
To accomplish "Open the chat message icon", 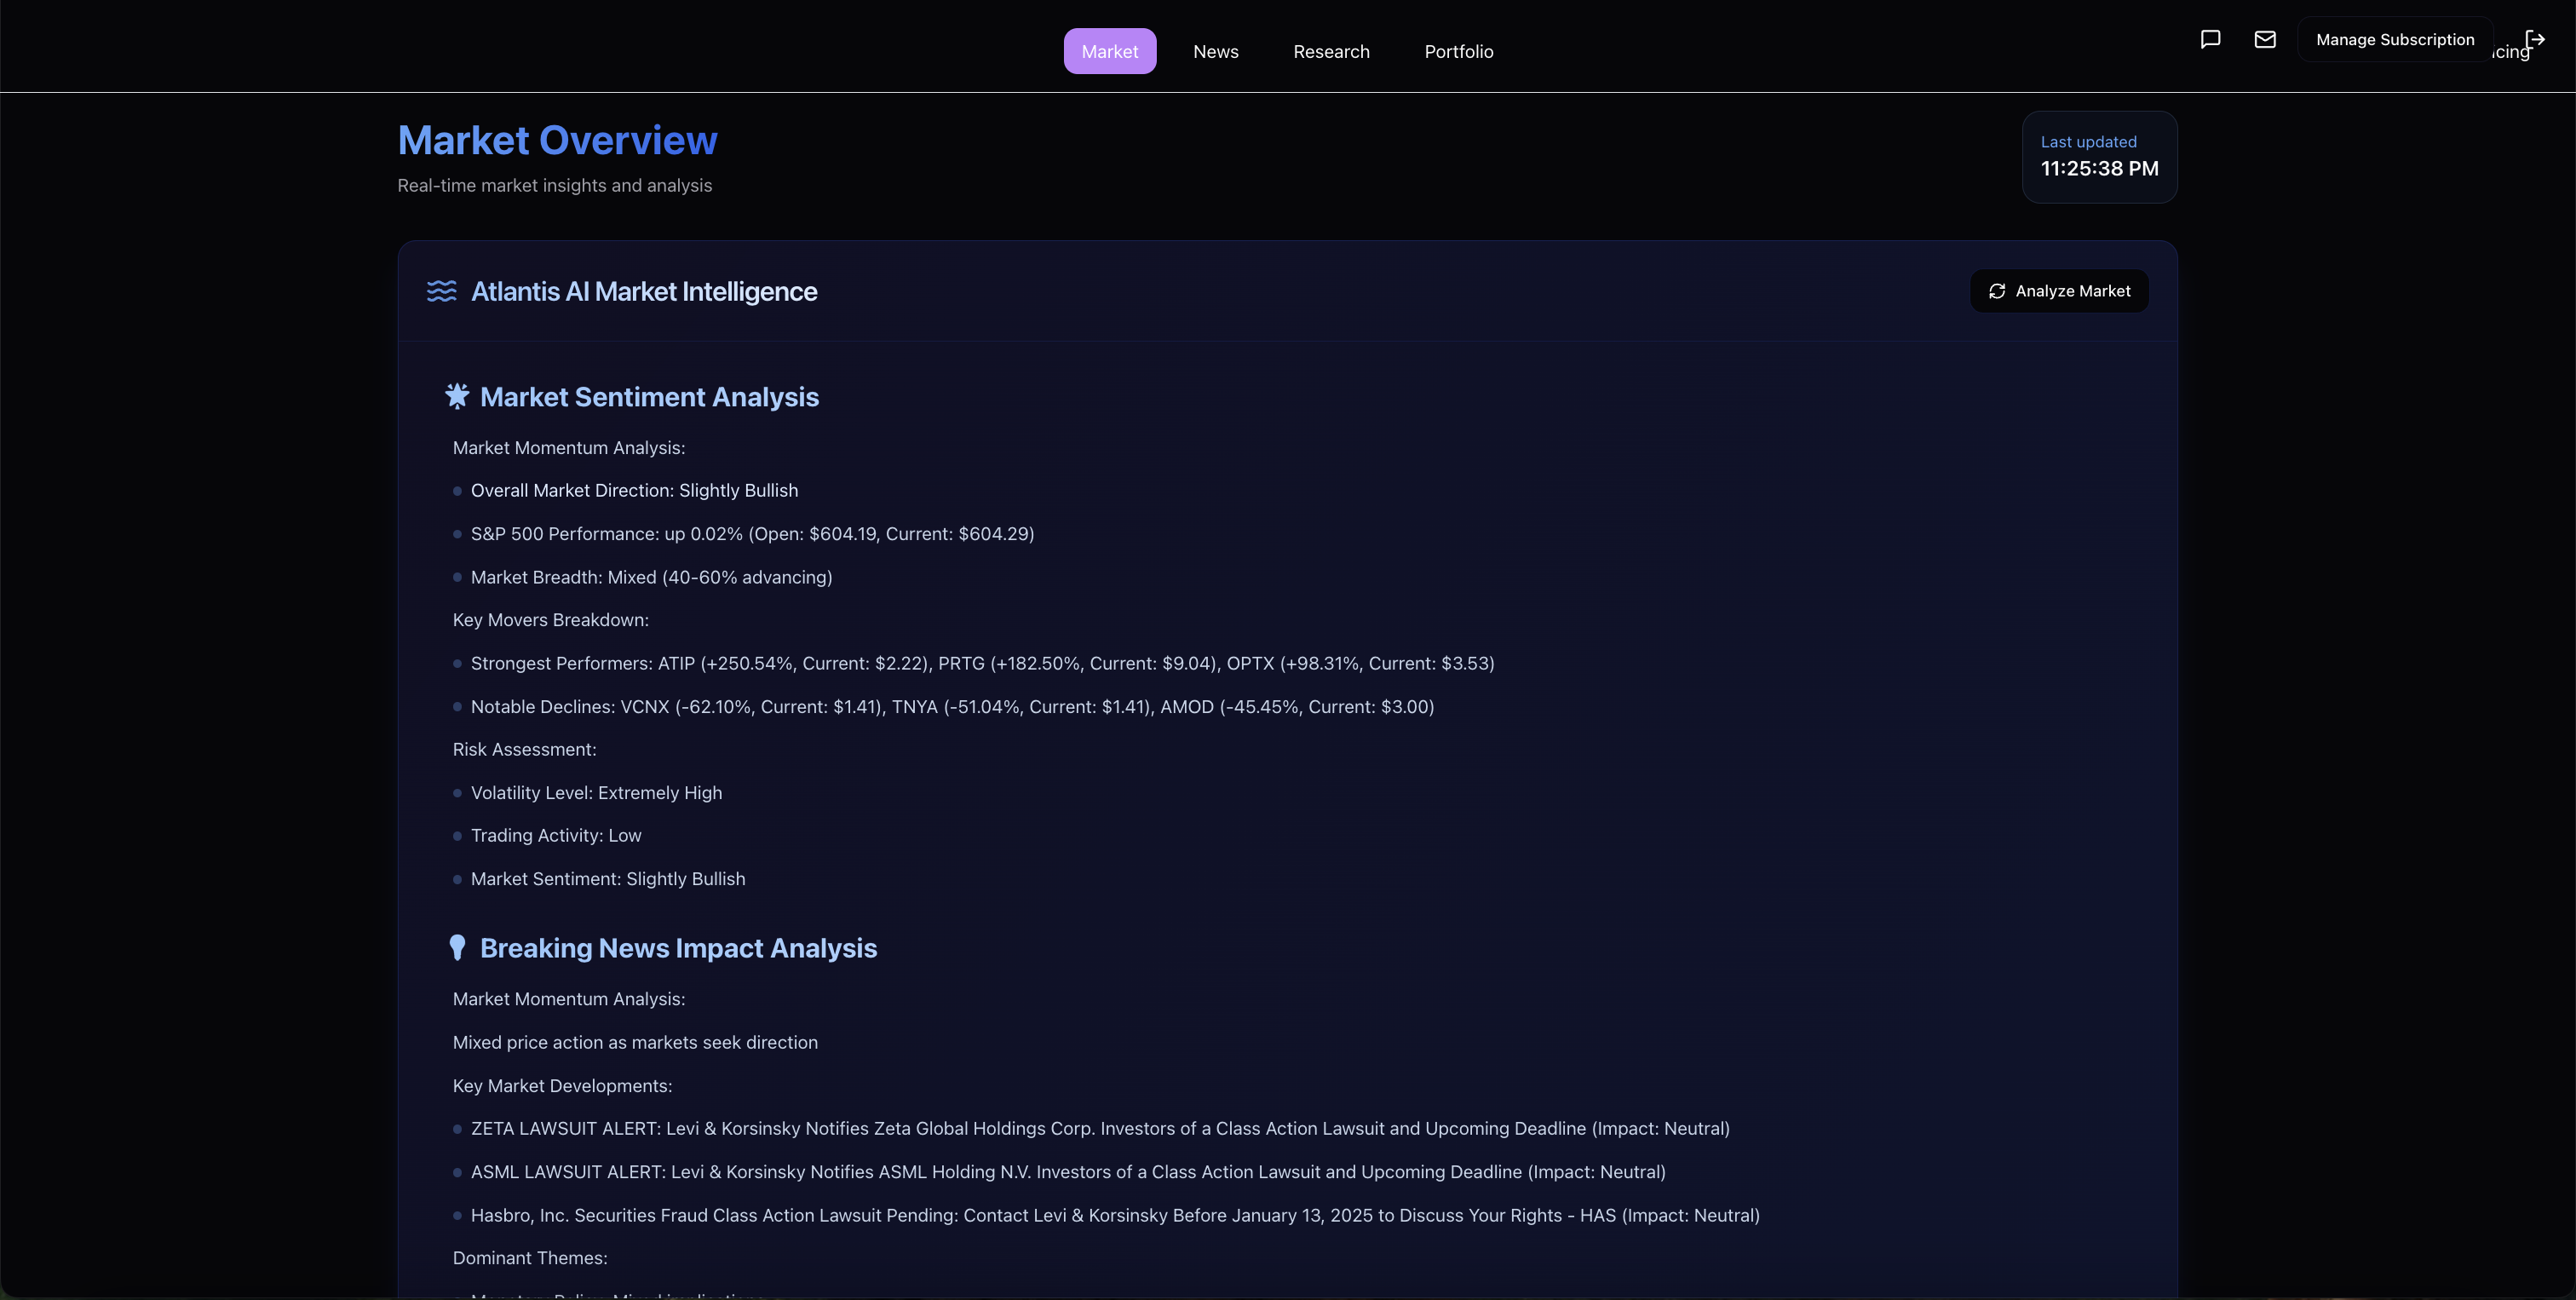I will (2210, 39).
